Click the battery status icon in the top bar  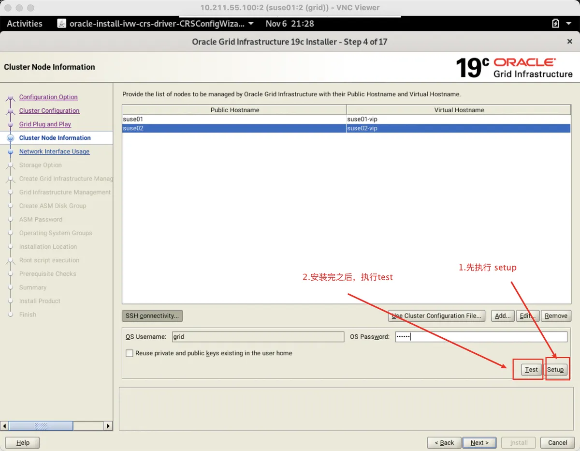click(556, 23)
